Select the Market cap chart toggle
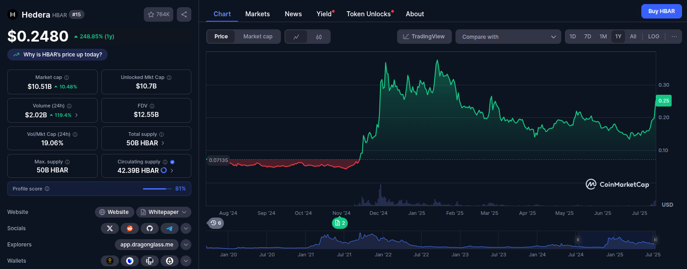Image resolution: width=687 pixels, height=269 pixels. 258,37
